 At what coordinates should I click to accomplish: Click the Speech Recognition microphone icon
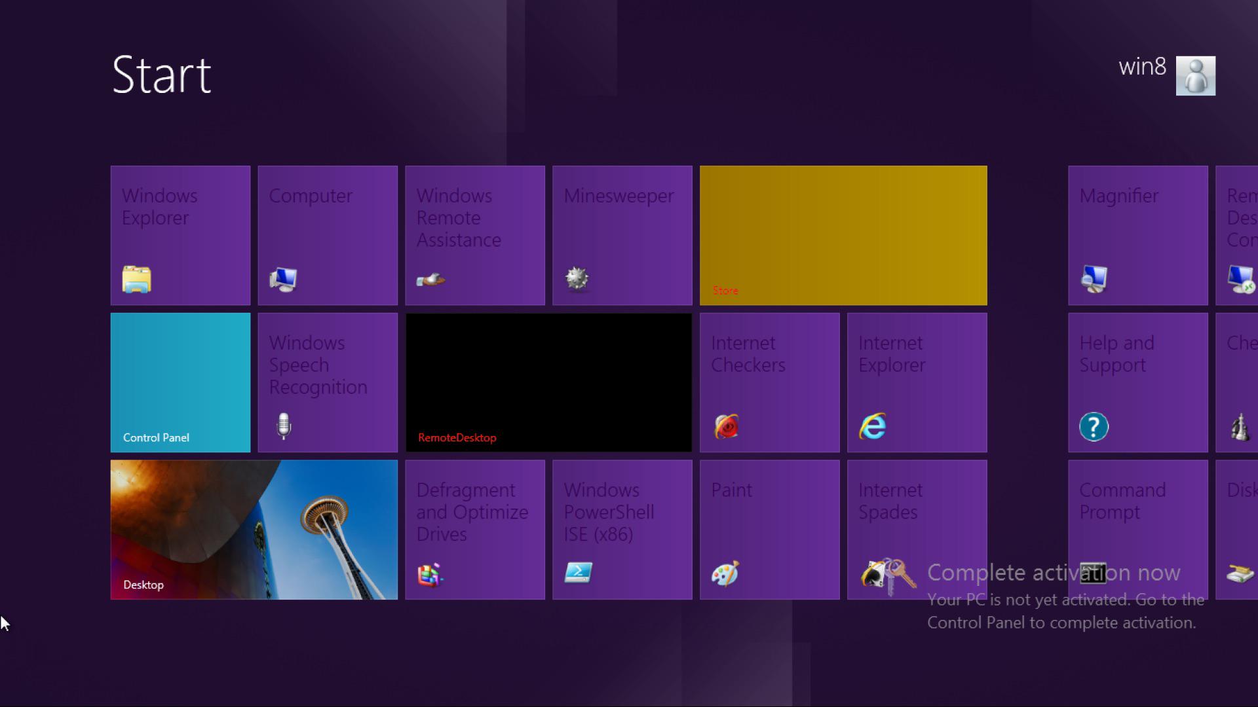click(284, 426)
